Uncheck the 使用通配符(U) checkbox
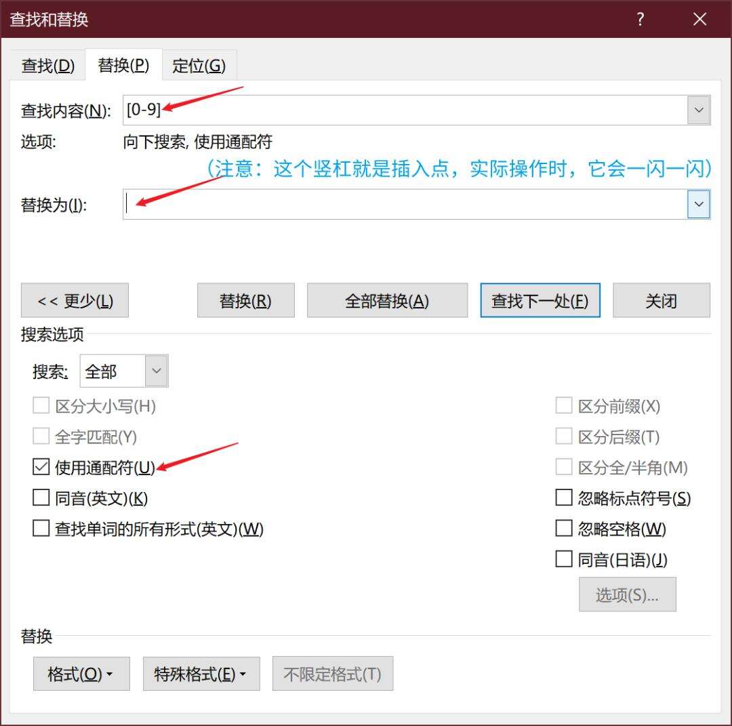Viewport: 732px width, 726px height. (41, 466)
